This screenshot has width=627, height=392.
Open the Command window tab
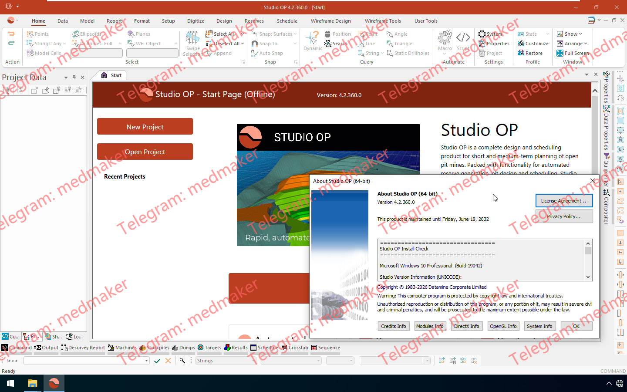[x=17, y=348]
